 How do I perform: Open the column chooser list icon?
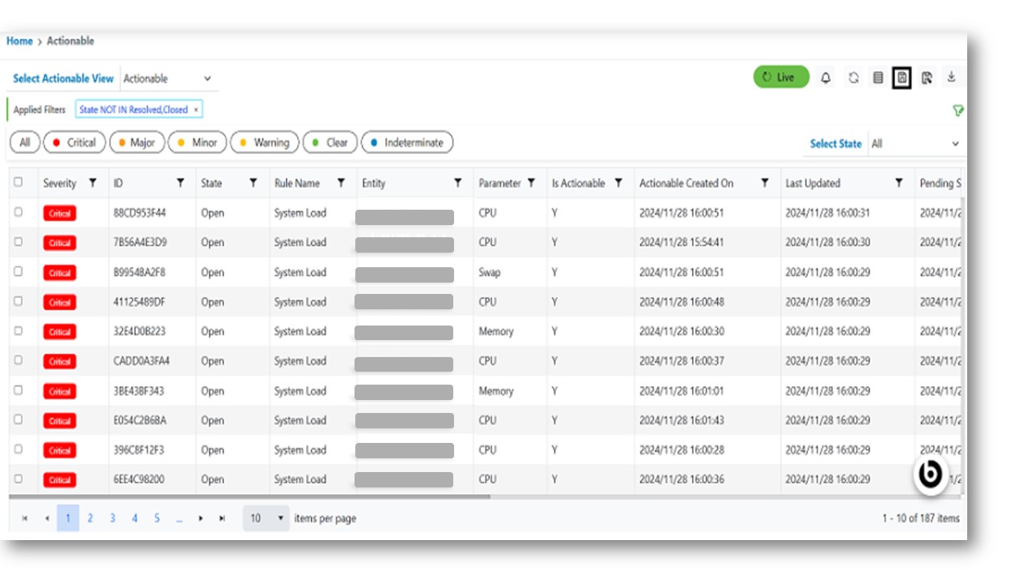click(877, 78)
